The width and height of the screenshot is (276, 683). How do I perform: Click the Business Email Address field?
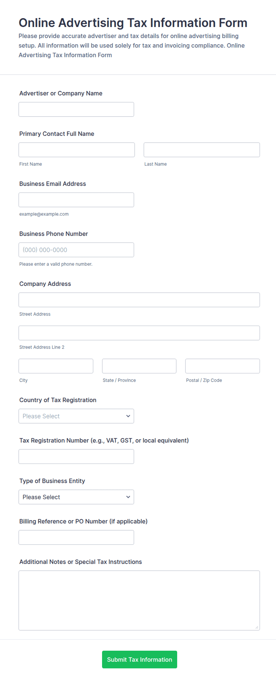(76, 200)
